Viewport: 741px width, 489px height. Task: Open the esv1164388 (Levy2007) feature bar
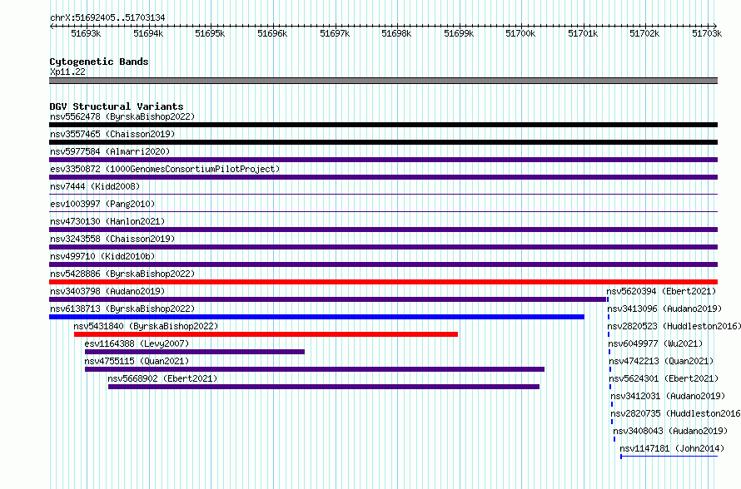click(x=195, y=352)
